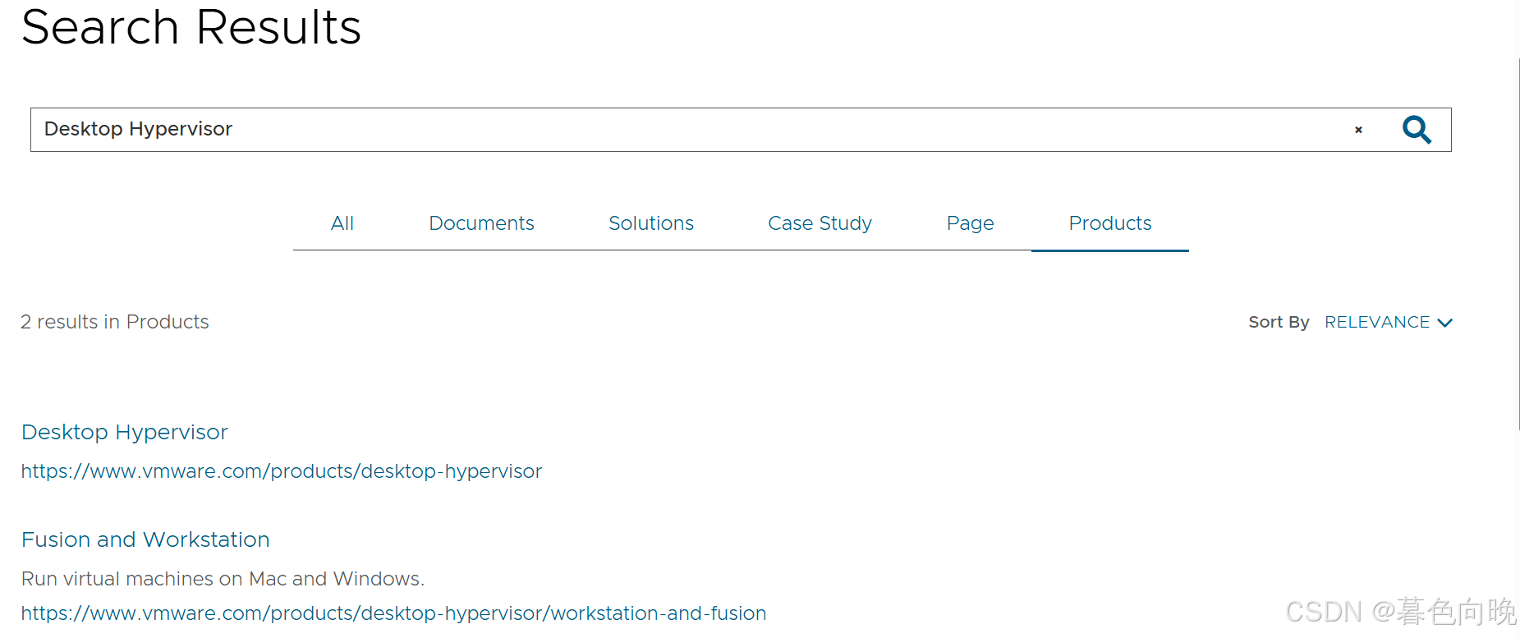Click 'Run virtual machines on Mac and Windows.'

coord(223,579)
